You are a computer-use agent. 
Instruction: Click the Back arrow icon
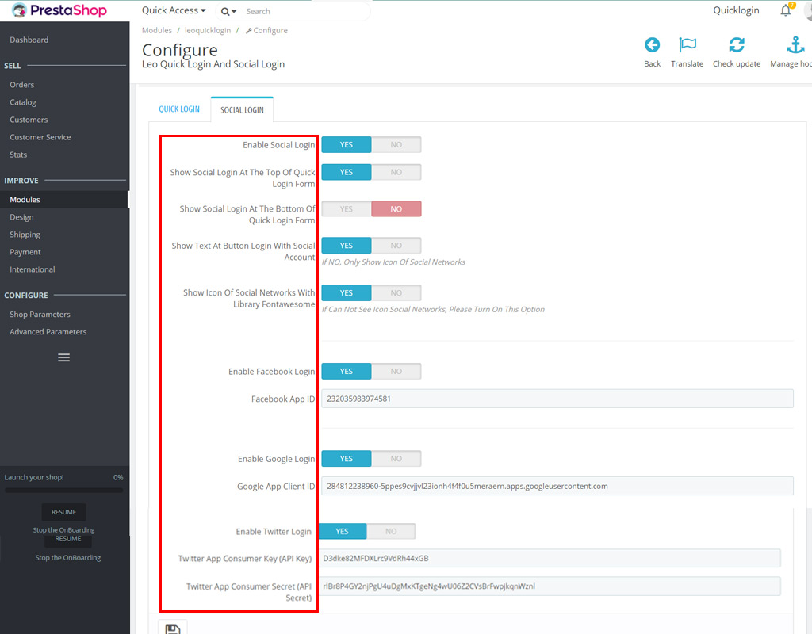[652, 45]
